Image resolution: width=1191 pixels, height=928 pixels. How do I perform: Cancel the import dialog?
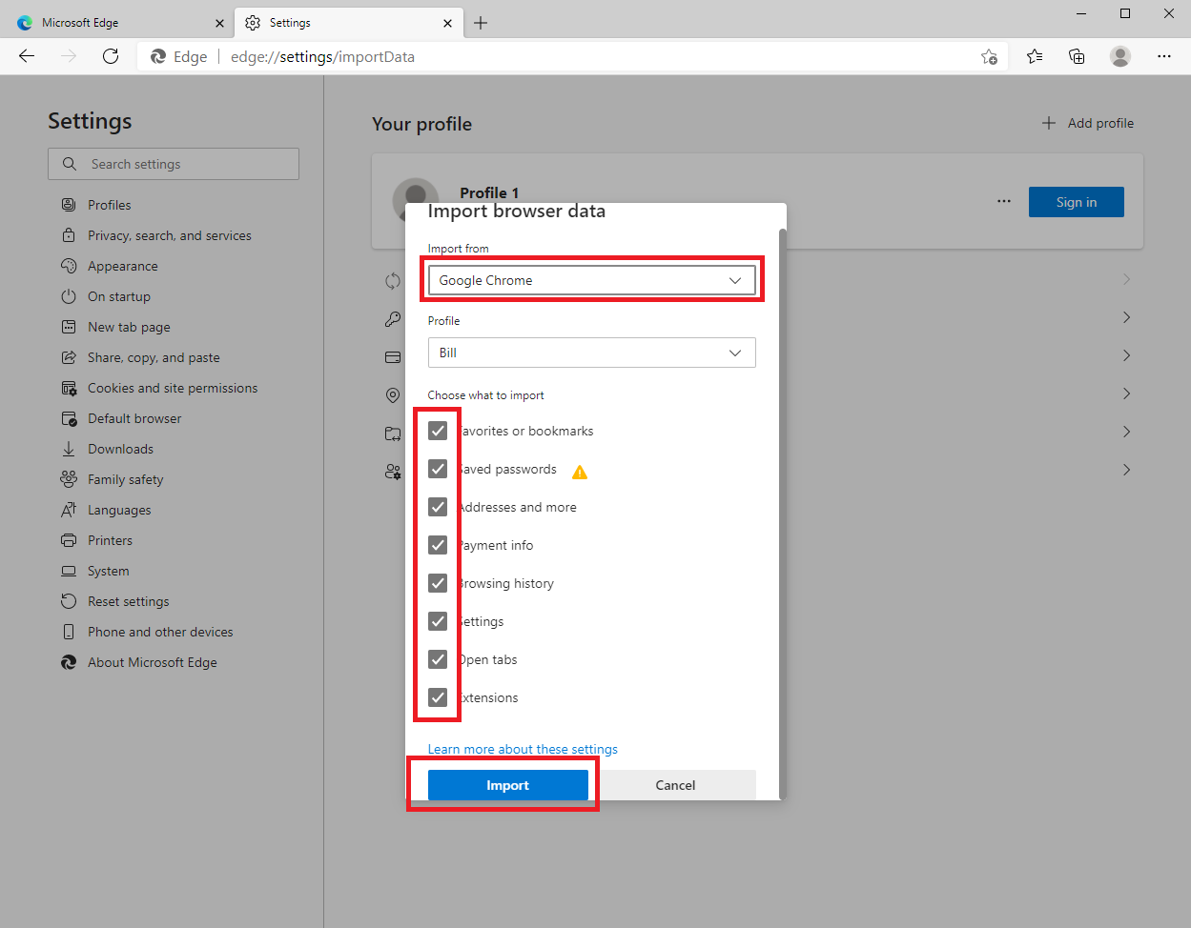675,785
